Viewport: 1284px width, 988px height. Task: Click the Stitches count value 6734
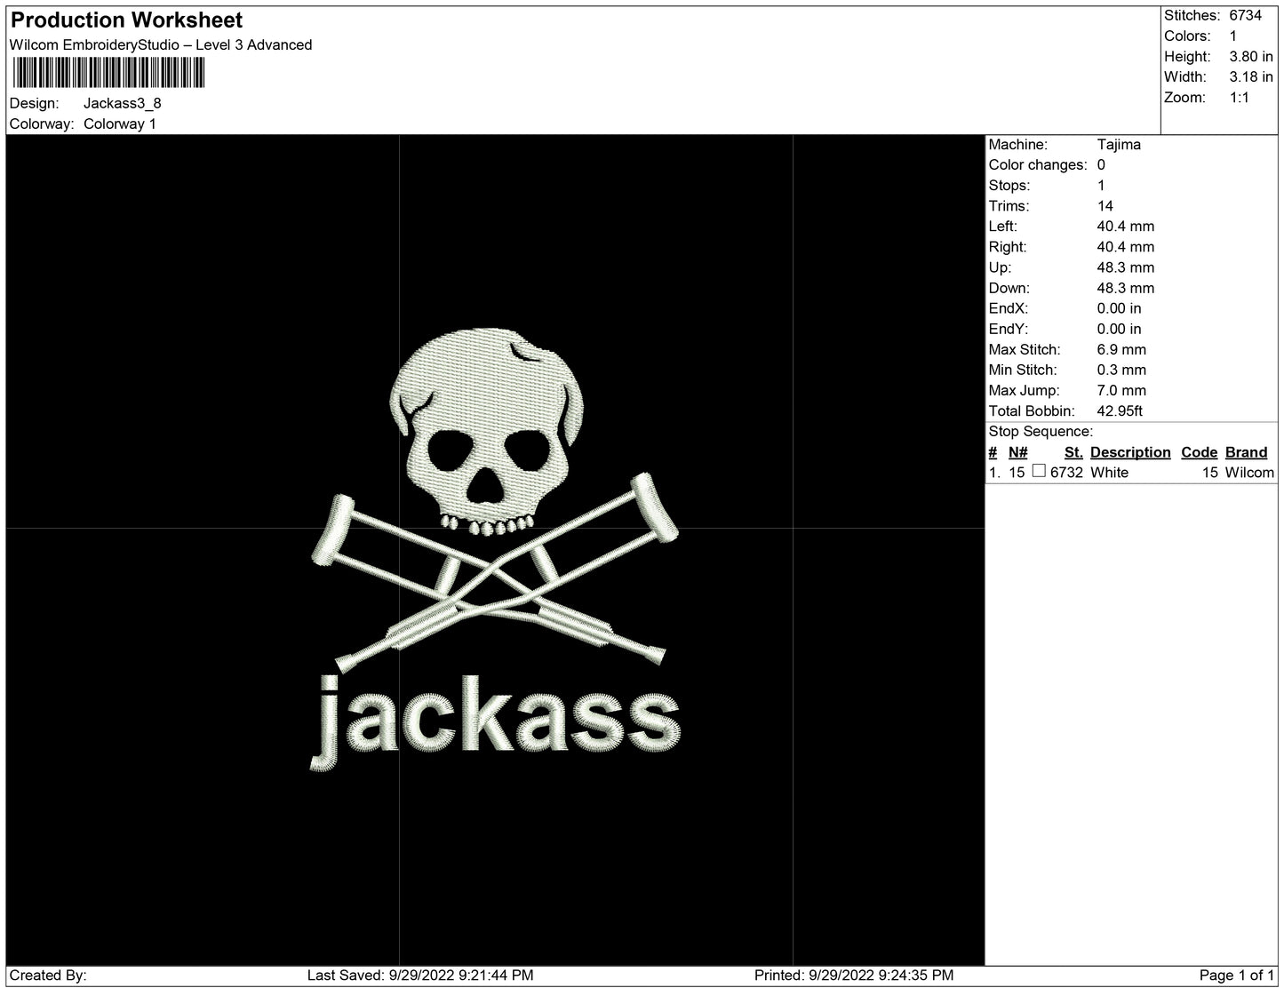coord(1245,15)
